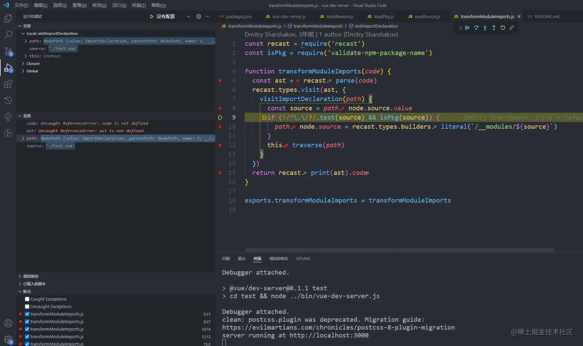Open the 调试控制台 debug console tab
The image size is (583, 346).
[x=278, y=258]
